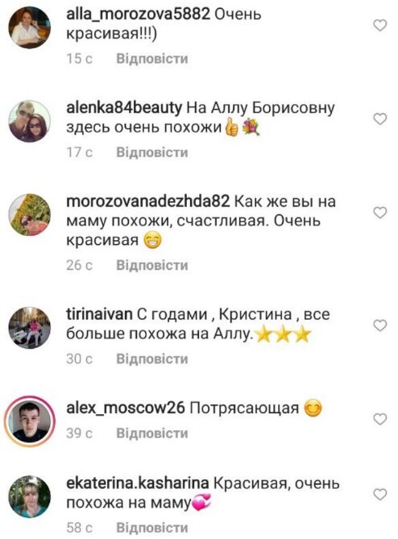Open alla_morozova5882's profile picture
This screenshot has width=398, height=539.
(30, 27)
